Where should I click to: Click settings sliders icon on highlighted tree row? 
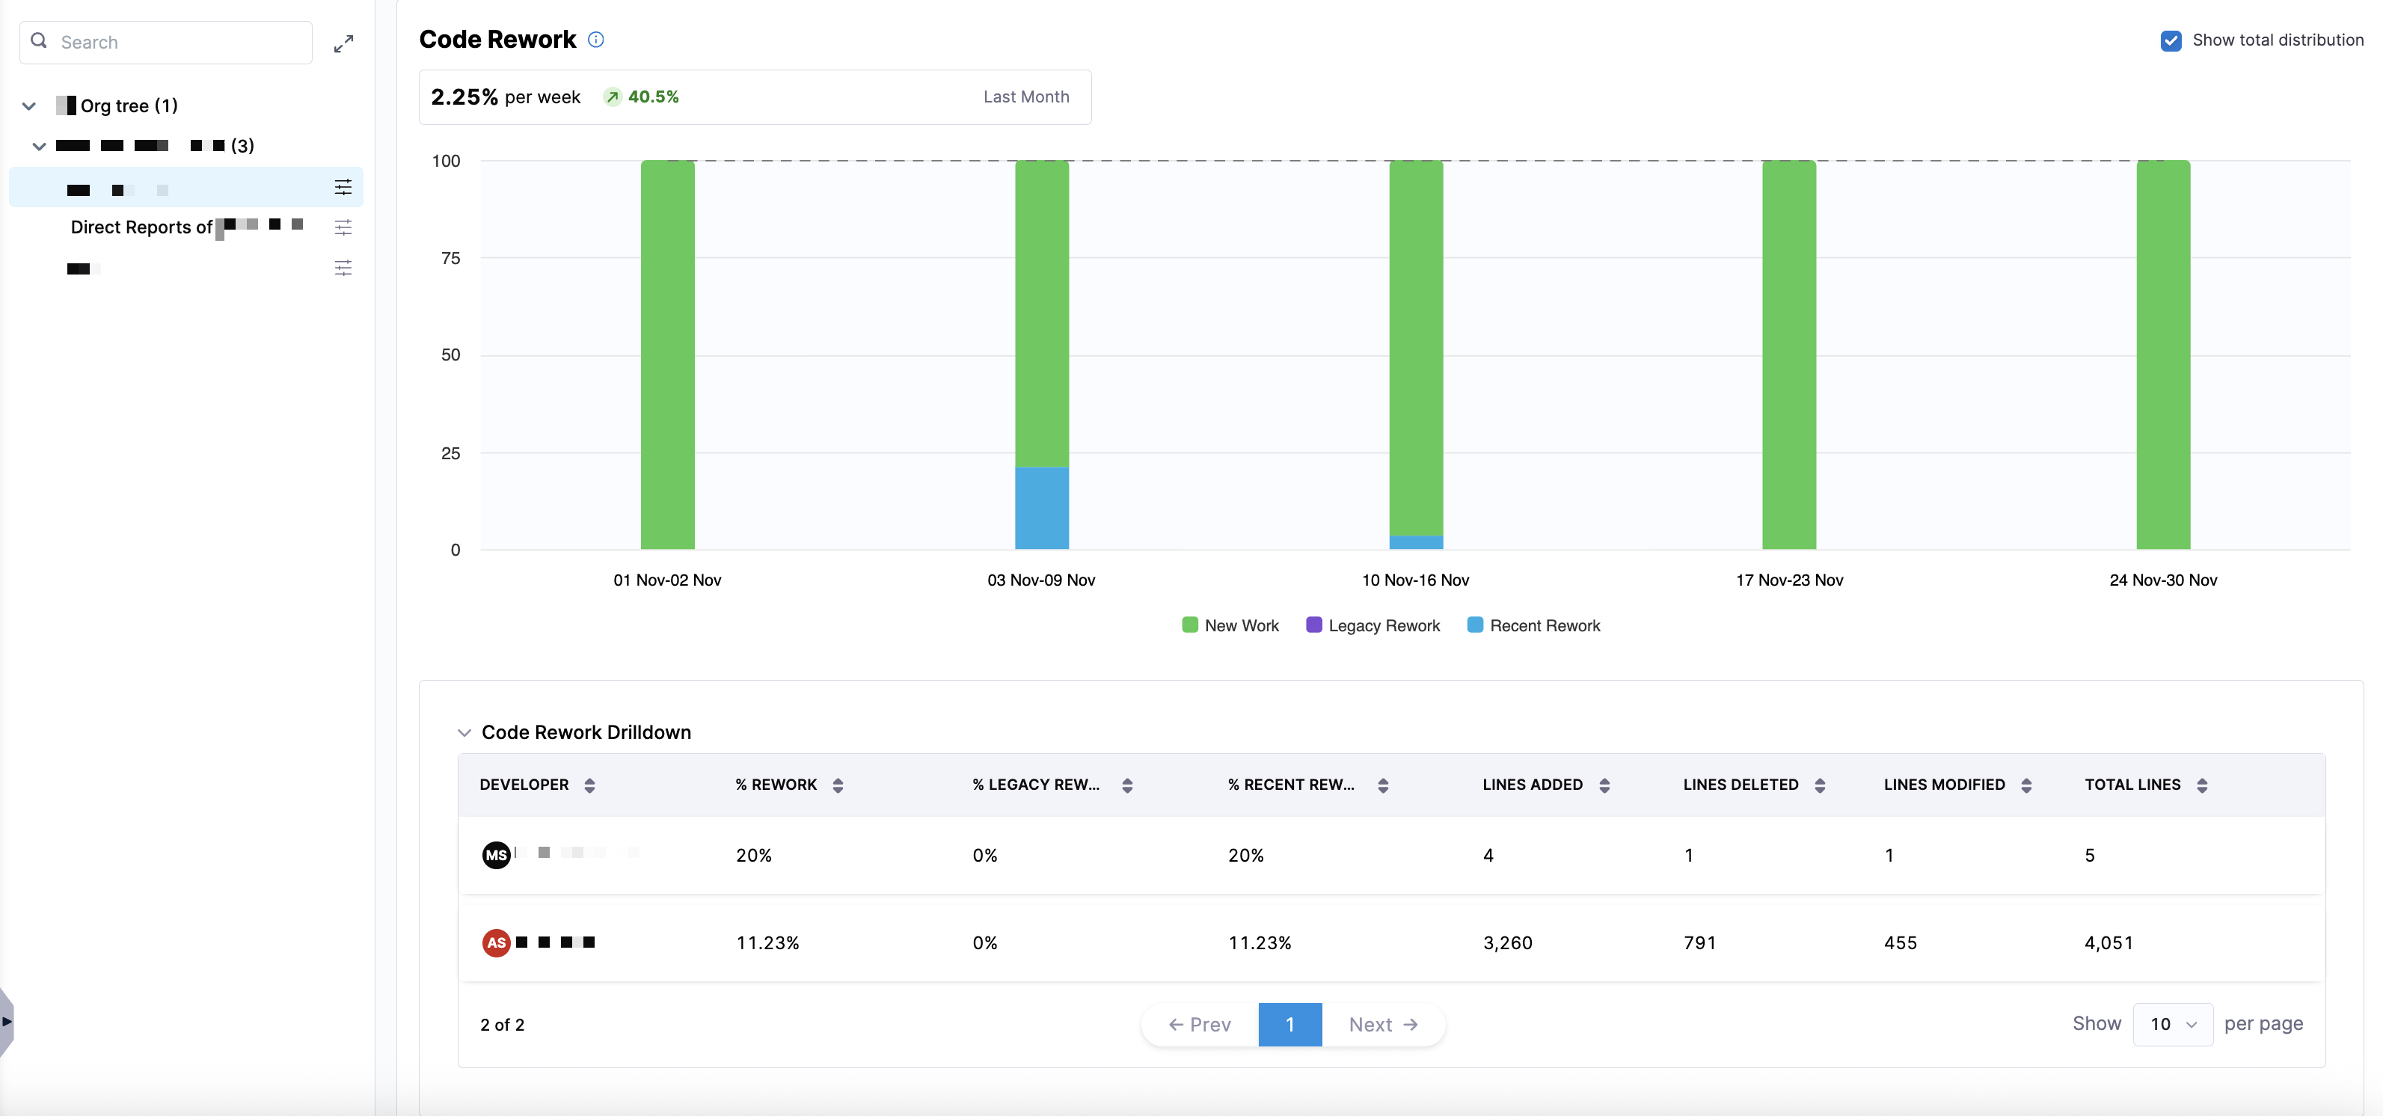pos(343,188)
